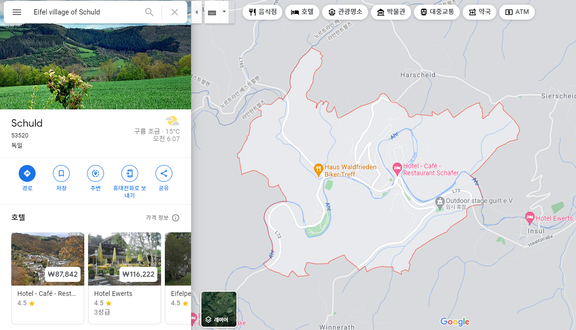This screenshot has height=330, width=576.
Task: Filter by 대중교통 transit chip
Action: pos(437,12)
